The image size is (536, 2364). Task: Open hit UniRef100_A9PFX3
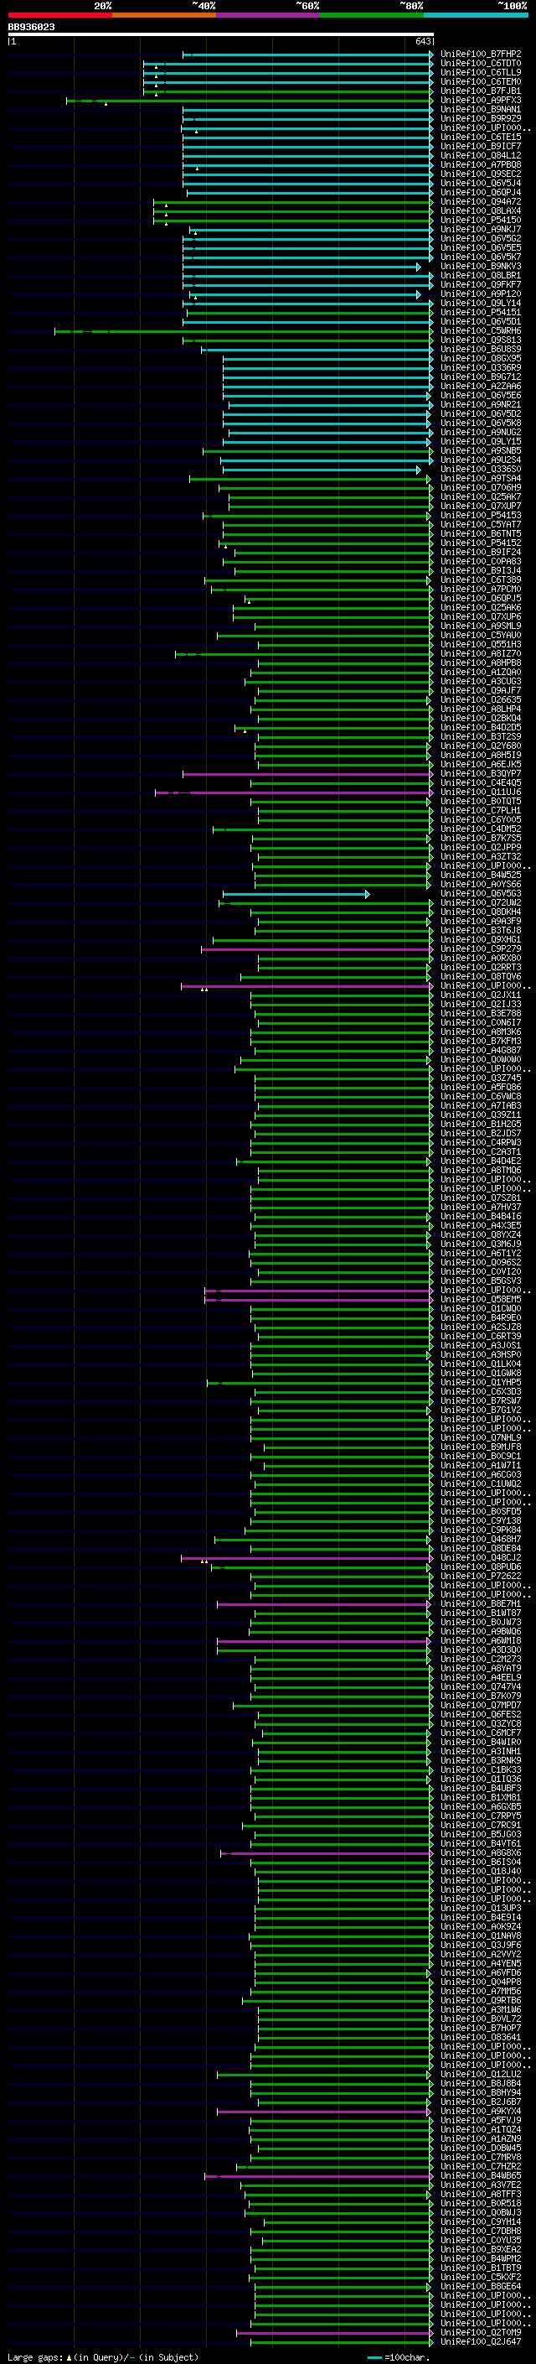coord(480,100)
